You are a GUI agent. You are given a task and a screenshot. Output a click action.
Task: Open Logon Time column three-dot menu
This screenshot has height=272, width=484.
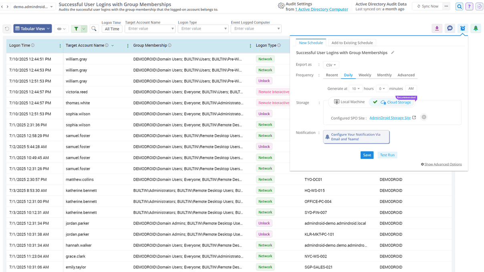pyautogui.click(x=60, y=46)
